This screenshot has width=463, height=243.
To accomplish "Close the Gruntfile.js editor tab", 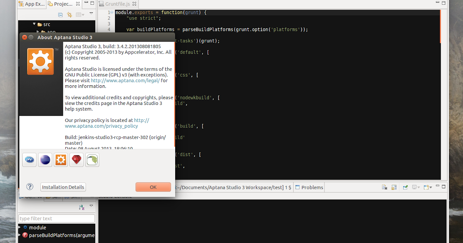I will pyautogui.click(x=135, y=4).
